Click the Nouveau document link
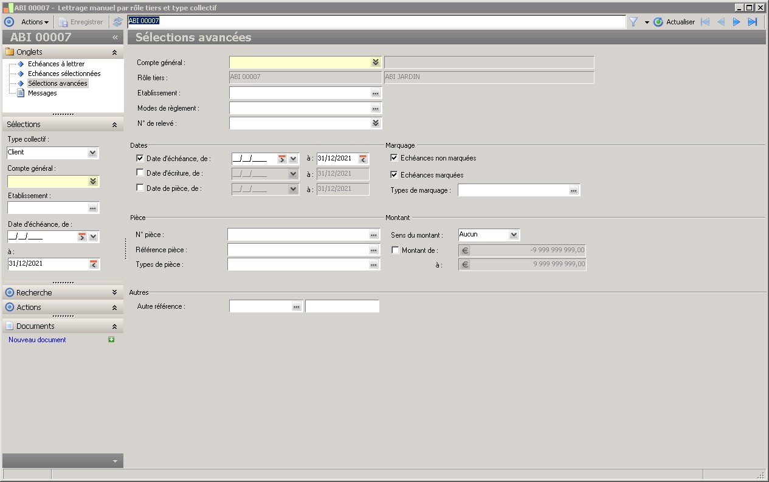This screenshot has width=769, height=482. coord(37,340)
